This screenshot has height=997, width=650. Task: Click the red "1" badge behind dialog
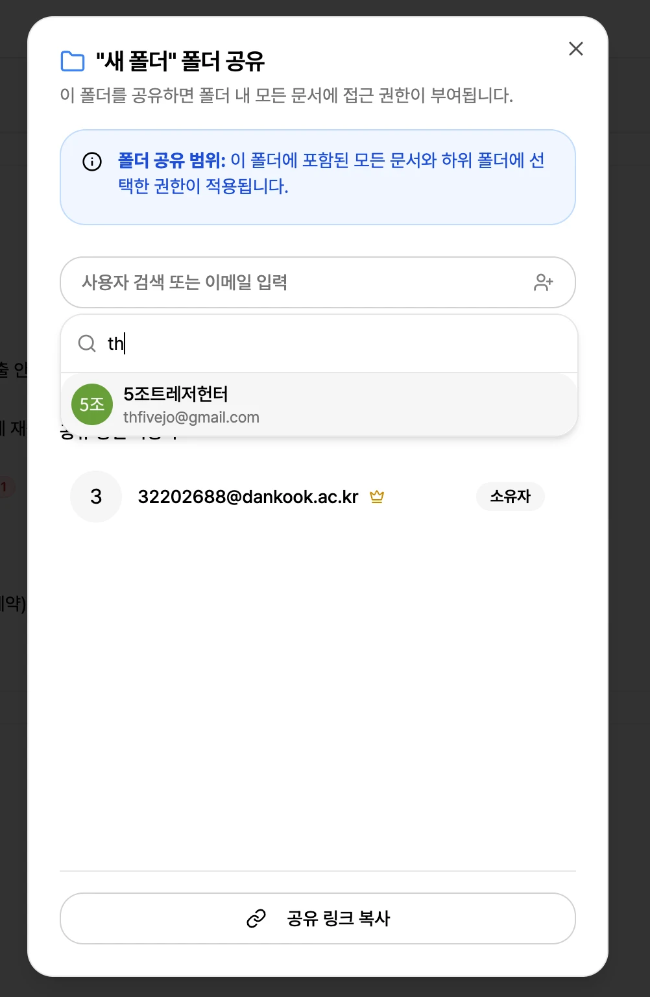pyautogui.click(x=5, y=486)
